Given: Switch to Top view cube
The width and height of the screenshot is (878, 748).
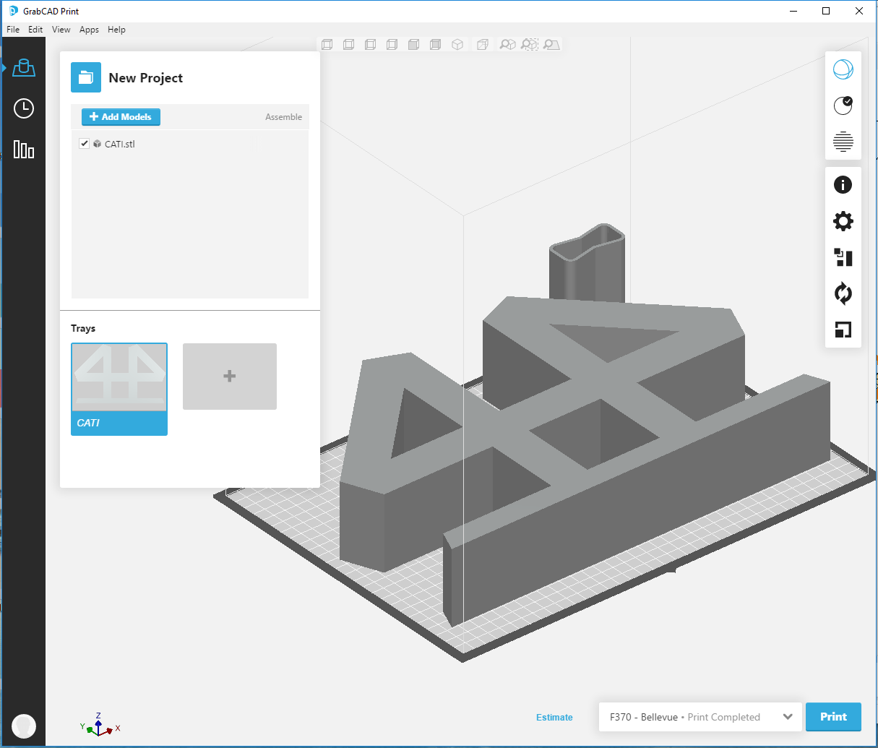Looking at the screenshot, I should point(327,45).
